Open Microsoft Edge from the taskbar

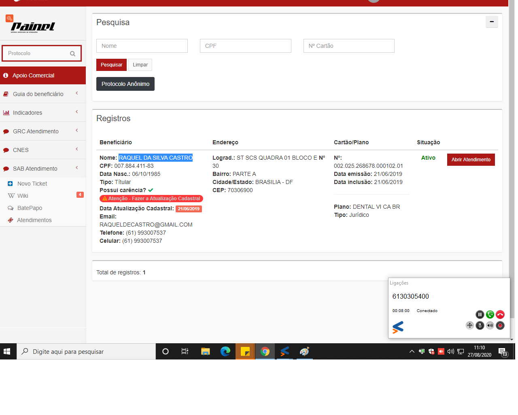click(x=225, y=351)
